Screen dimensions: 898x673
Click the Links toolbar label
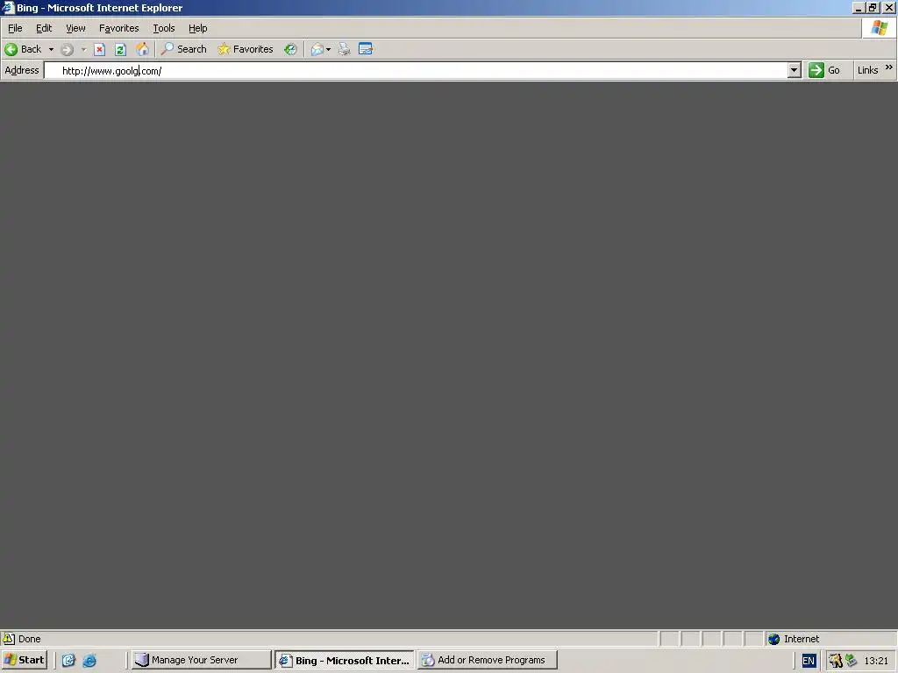867,70
